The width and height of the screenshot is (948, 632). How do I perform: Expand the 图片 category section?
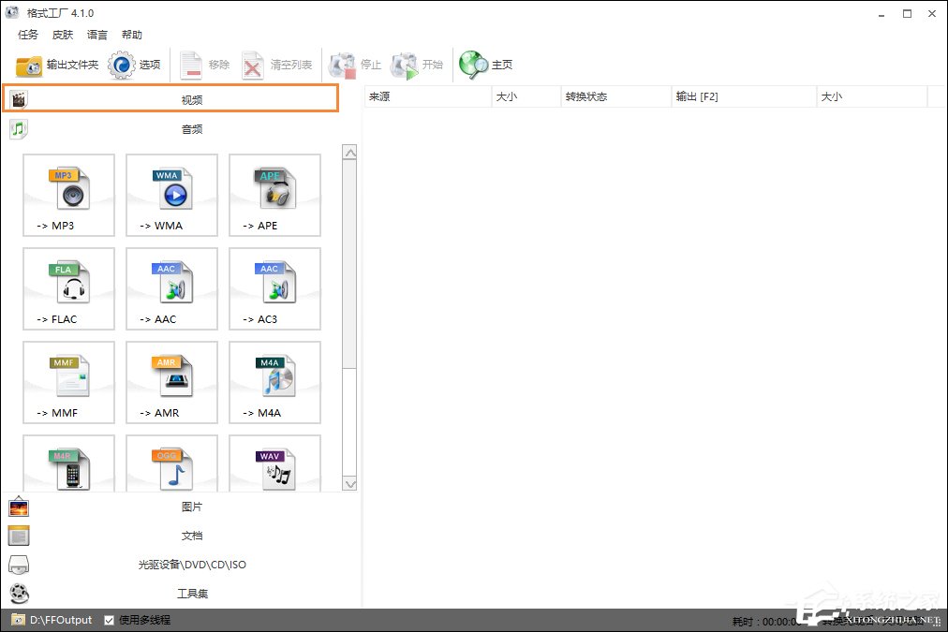(191, 507)
